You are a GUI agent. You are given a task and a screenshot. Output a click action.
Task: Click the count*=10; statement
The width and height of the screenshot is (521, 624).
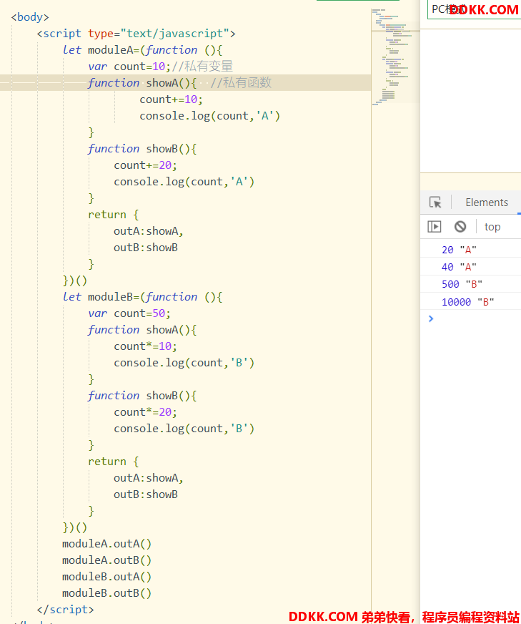pos(146,346)
